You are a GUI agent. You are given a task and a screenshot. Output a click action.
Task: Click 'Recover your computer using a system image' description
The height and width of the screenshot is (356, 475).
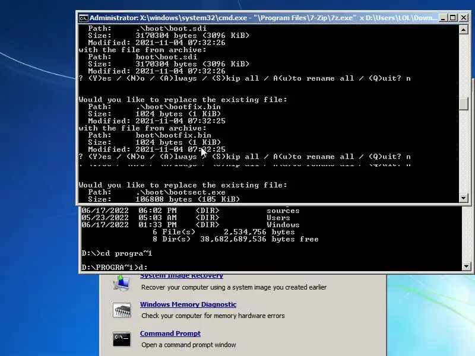click(x=234, y=287)
